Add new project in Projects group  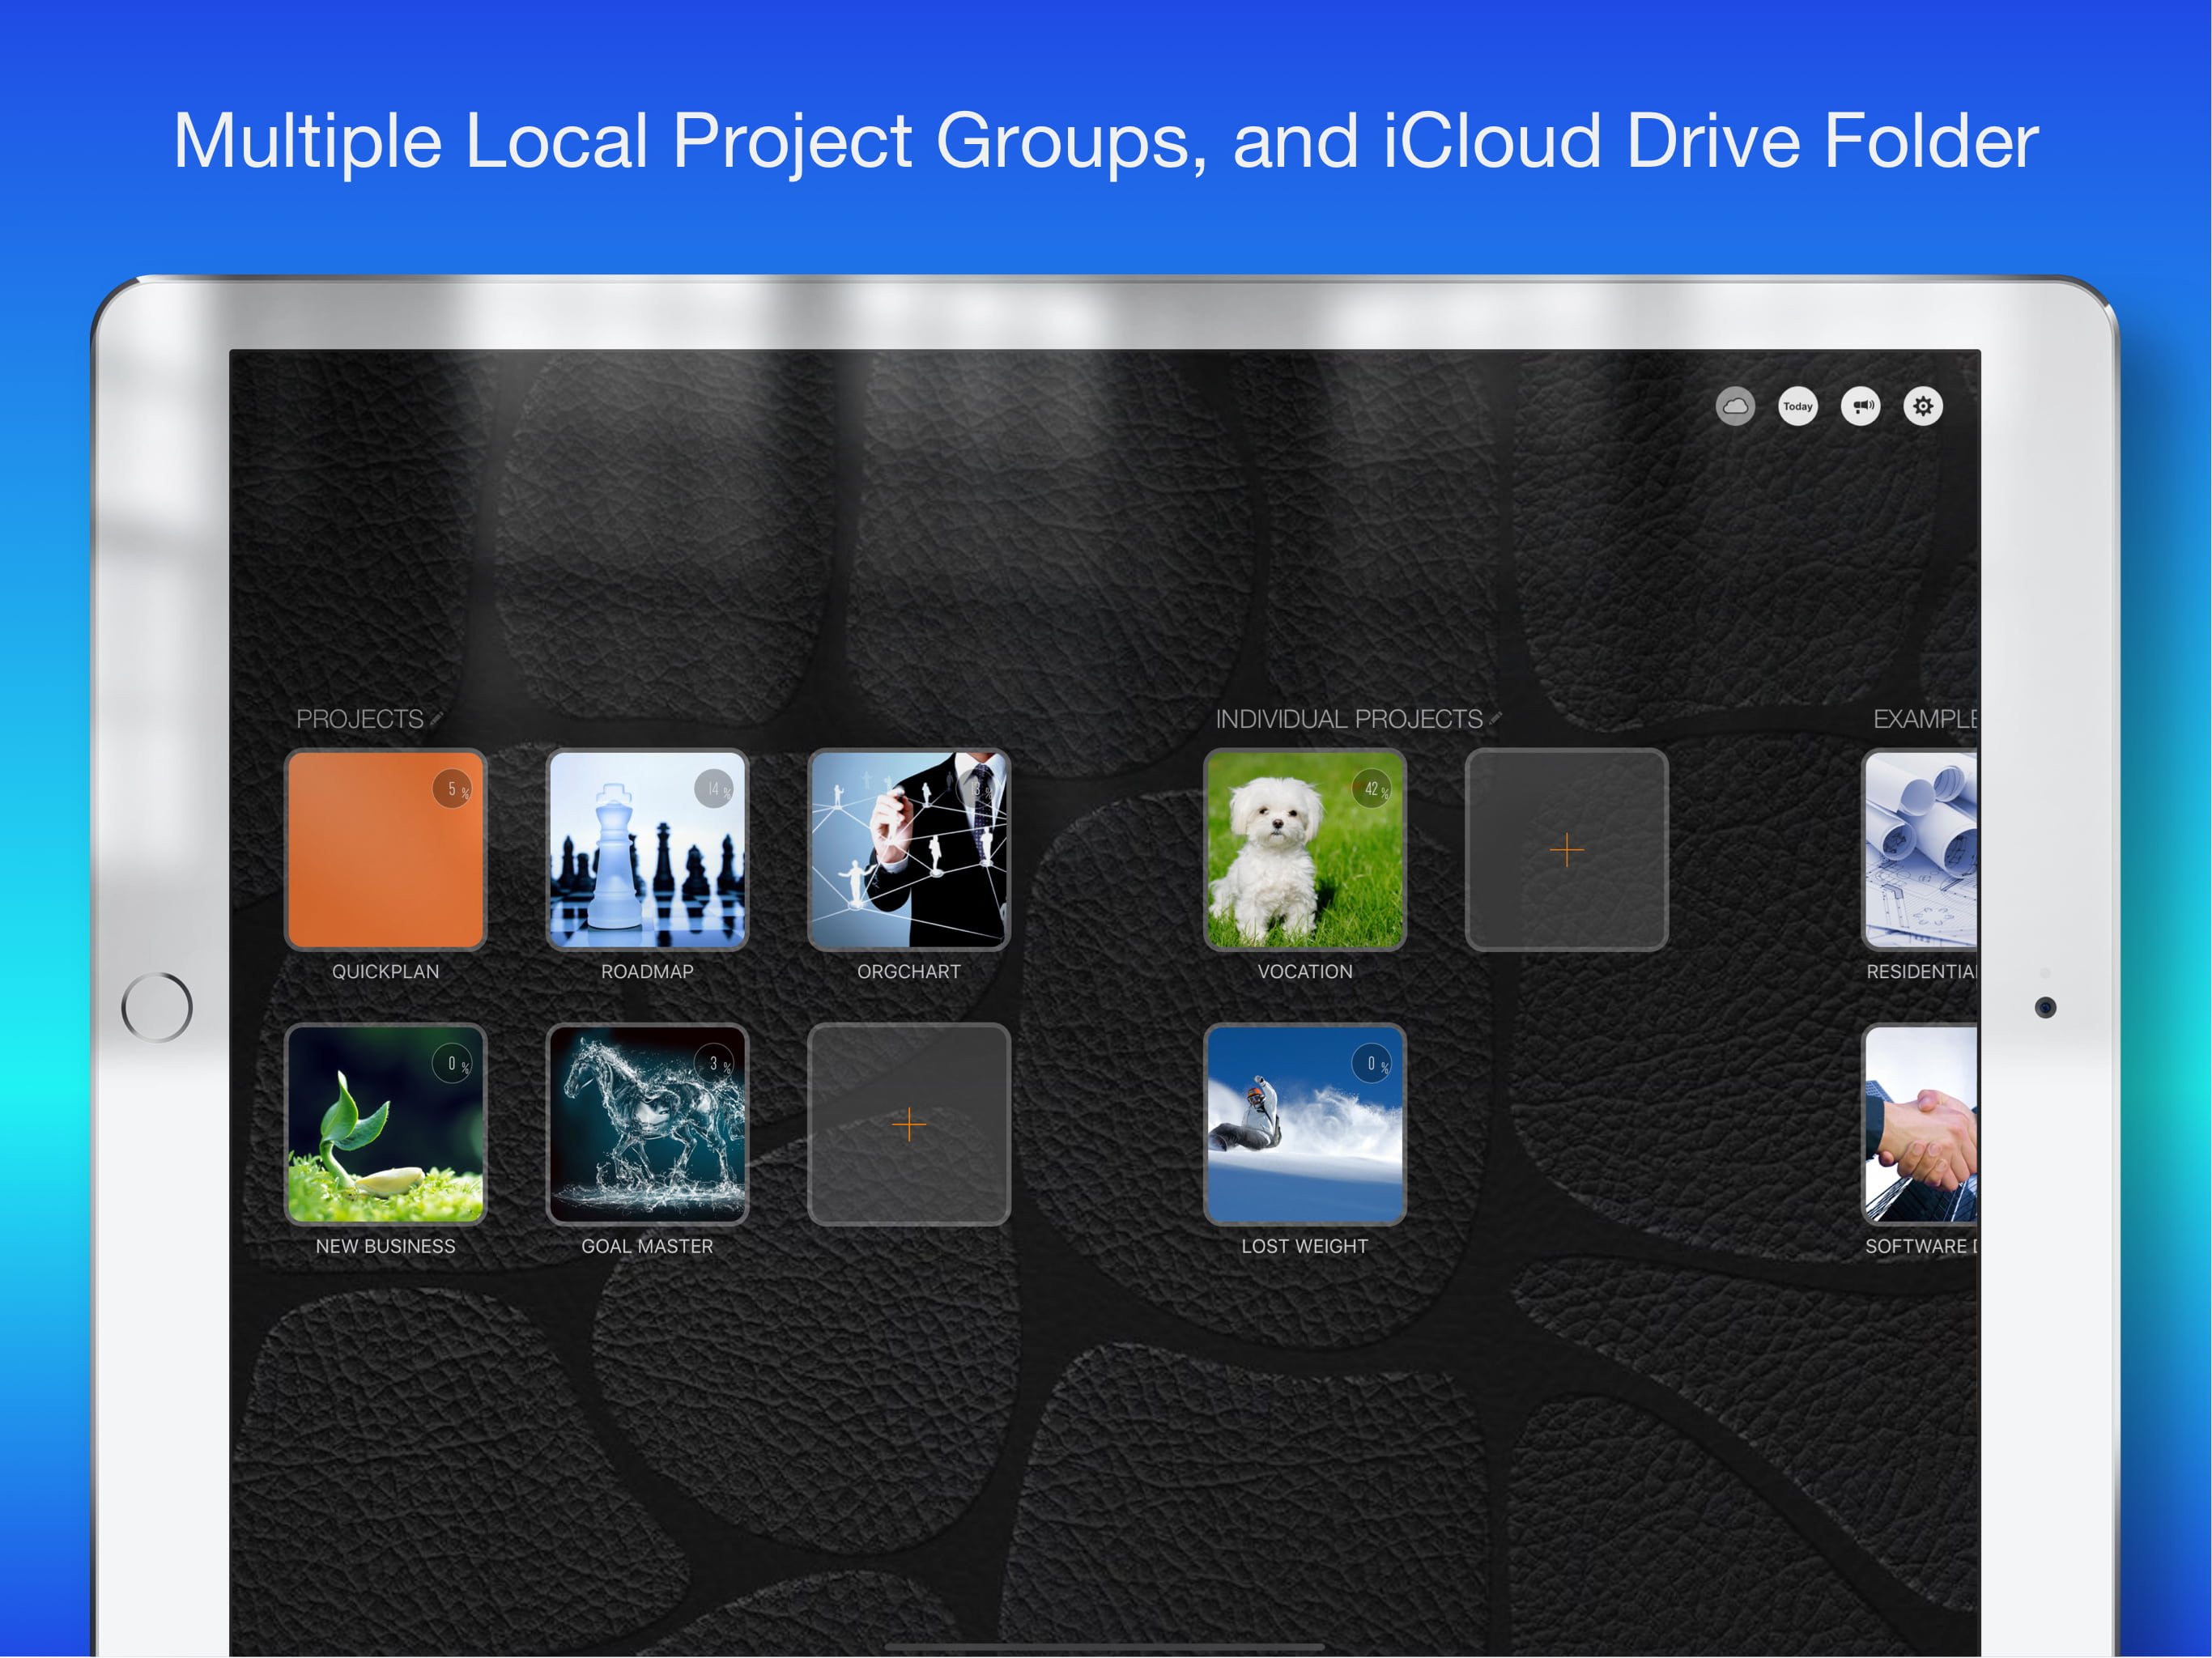coord(908,1124)
